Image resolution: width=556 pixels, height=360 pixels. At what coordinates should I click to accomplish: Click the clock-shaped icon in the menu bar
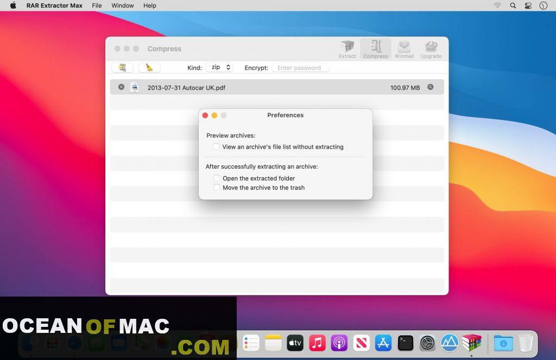pyautogui.click(x=543, y=5)
